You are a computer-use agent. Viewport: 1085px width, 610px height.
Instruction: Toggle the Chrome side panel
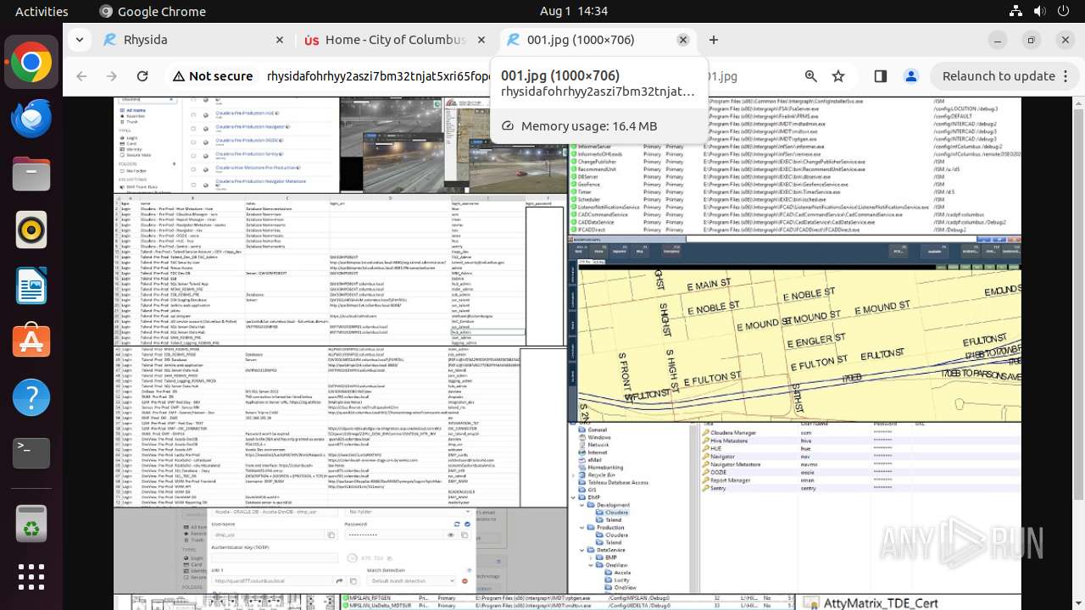(x=880, y=76)
